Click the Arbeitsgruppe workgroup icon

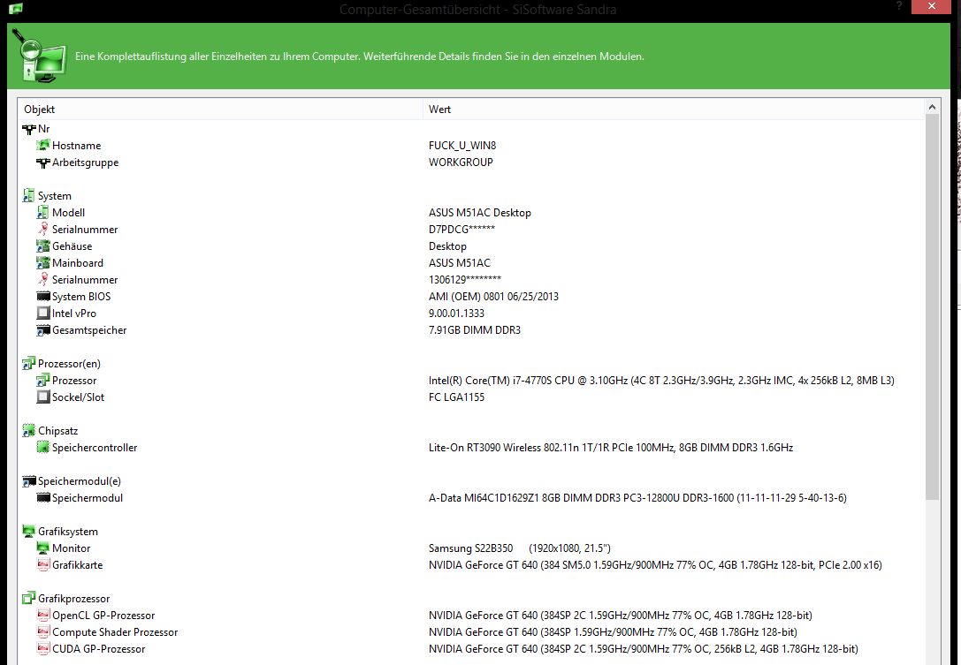pos(42,162)
